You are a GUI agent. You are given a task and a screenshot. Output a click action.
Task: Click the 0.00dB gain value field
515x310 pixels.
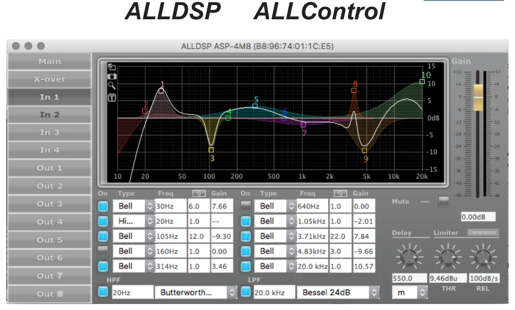point(478,217)
